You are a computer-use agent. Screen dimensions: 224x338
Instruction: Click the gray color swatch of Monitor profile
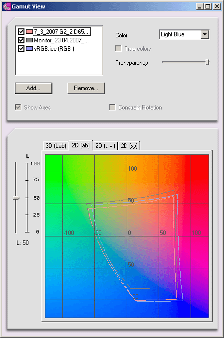pos(29,40)
